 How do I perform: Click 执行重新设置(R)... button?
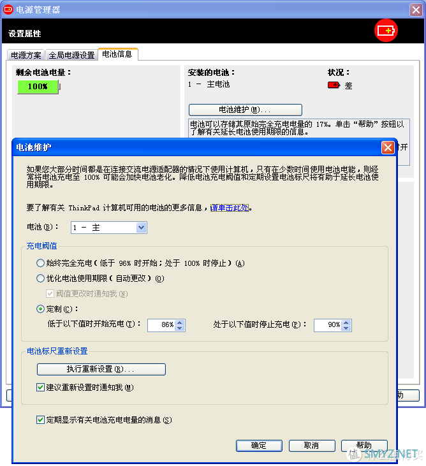pyautogui.click(x=101, y=369)
